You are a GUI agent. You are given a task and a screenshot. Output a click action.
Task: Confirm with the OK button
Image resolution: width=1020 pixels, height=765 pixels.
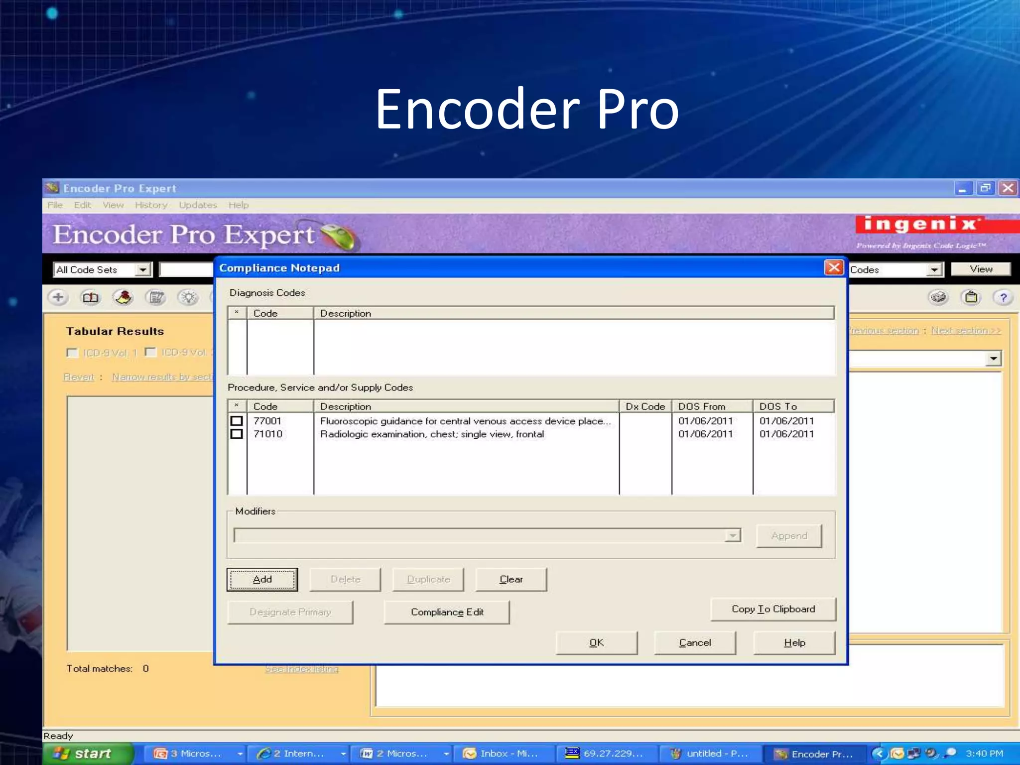596,642
